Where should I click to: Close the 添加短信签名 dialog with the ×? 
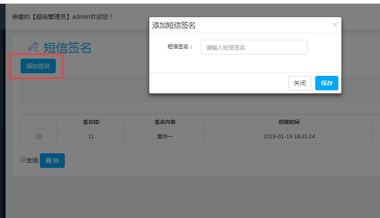(335, 25)
